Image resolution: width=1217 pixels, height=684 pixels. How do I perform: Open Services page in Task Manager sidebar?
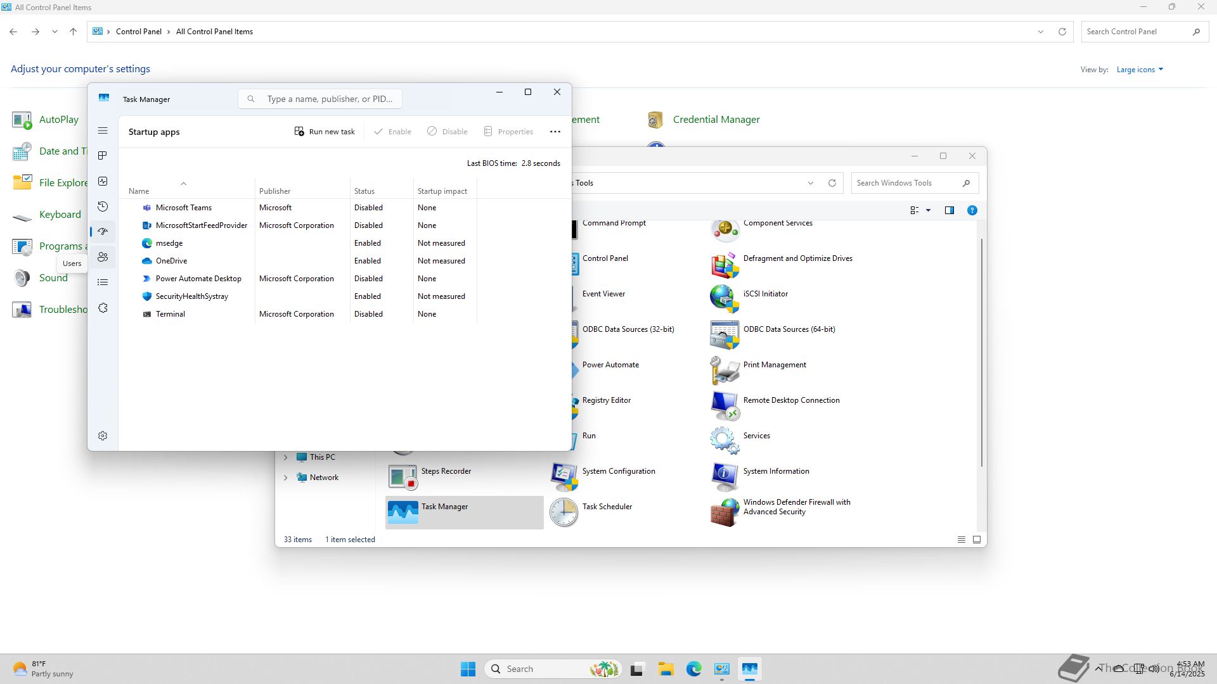coord(103,308)
